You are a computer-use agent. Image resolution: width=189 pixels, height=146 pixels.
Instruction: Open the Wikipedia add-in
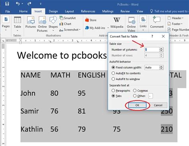[x=117, y=23]
